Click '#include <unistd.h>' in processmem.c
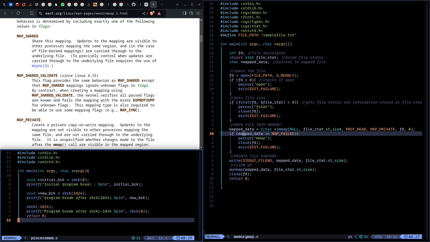This screenshot has width=430, height=242. (x=39, y=162)
